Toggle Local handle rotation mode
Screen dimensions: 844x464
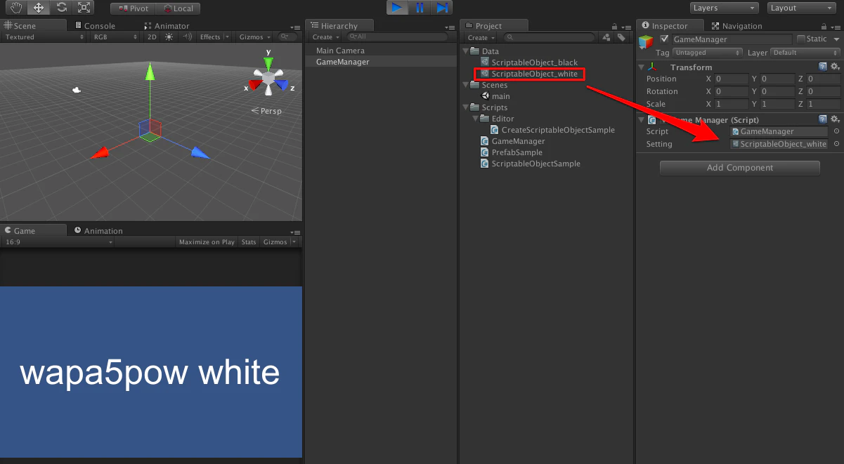pos(178,8)
